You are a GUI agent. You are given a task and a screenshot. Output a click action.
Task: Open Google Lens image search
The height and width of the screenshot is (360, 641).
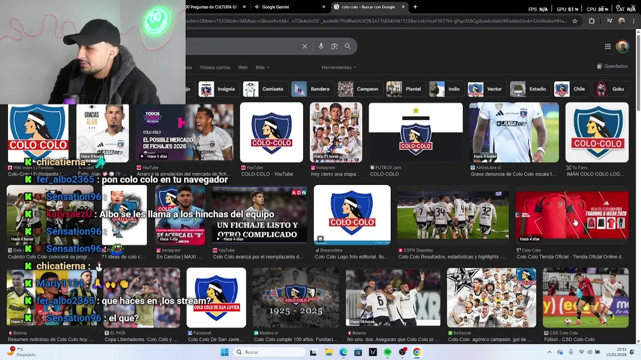(334, 46)
